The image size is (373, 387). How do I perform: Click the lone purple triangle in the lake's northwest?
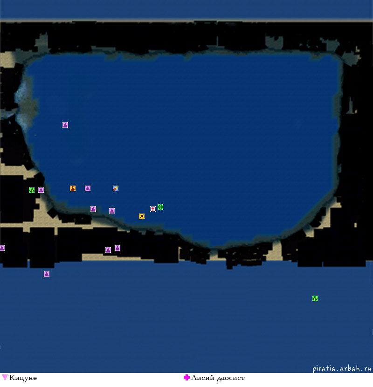(65, 125)
